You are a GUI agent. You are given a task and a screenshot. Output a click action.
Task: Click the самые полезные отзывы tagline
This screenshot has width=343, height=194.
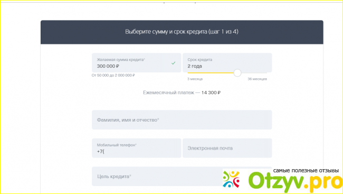[306, 171]
